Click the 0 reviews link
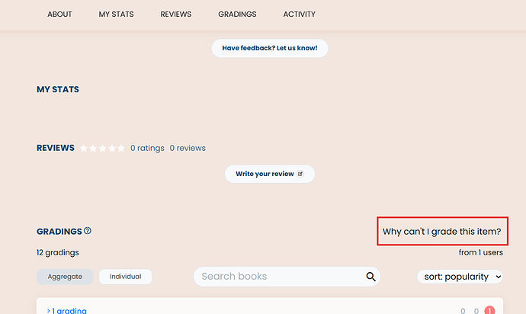This screenshot has height=314, width=526. [188, 148]
